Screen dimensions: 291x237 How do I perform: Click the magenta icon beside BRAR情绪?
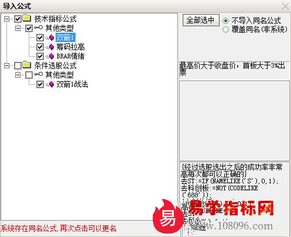[52, 56]
